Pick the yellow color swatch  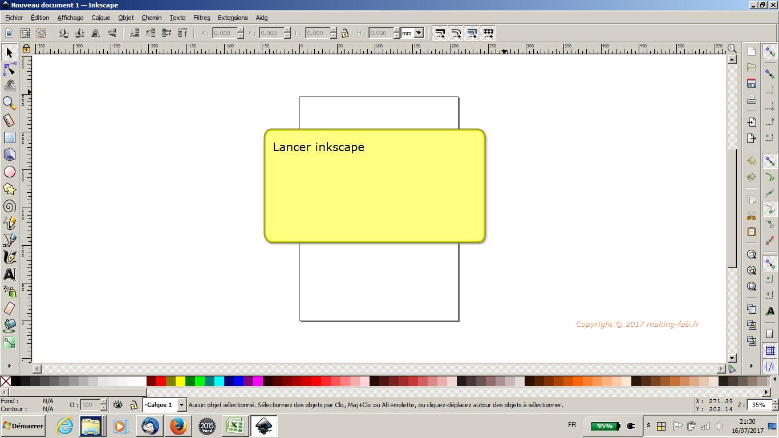click(x=180, y=381)
